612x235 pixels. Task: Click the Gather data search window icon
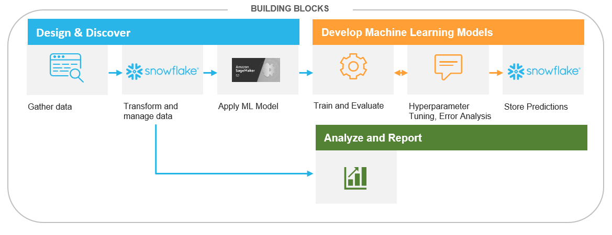tap(66, 68)
